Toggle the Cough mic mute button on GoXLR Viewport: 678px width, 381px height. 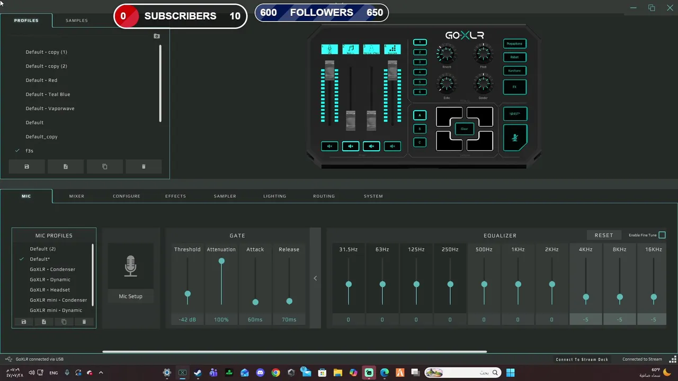[515, 138]
